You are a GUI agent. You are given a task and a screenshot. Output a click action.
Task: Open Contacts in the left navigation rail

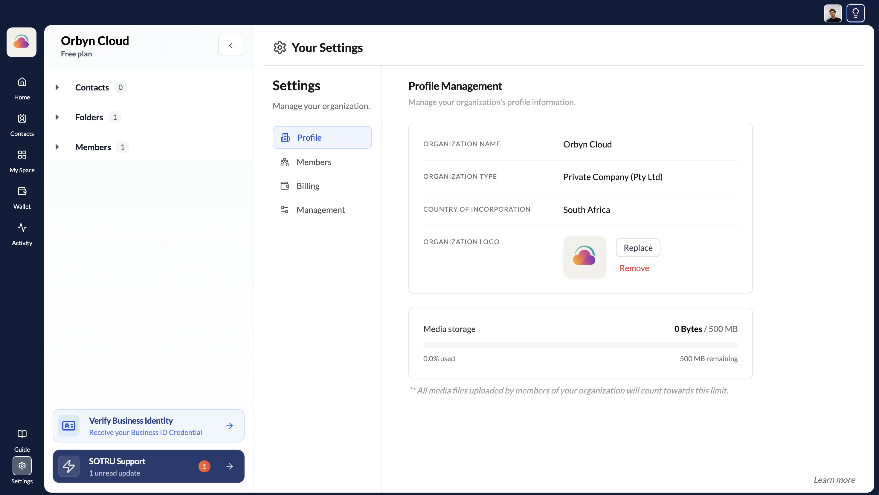point(22,125)
